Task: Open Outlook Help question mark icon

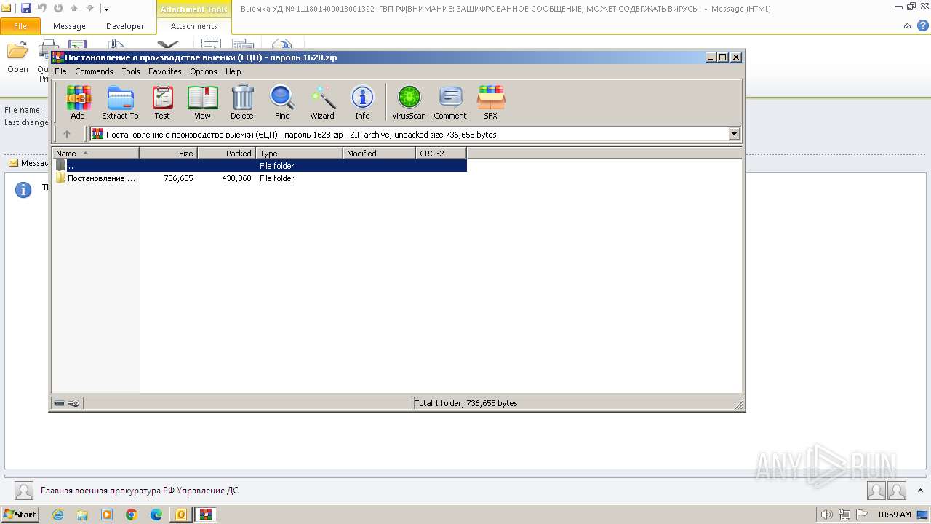Action: (923, 26)
